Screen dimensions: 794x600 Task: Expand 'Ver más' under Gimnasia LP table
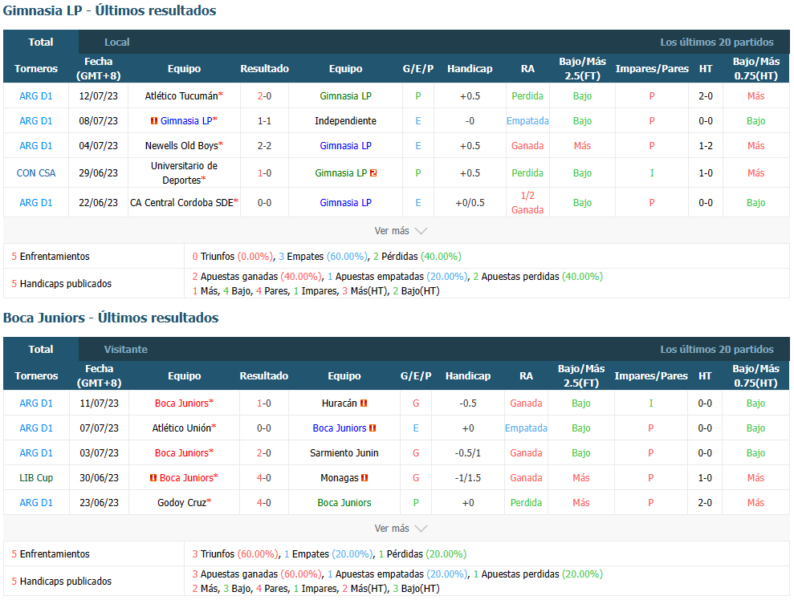point(401,231)
